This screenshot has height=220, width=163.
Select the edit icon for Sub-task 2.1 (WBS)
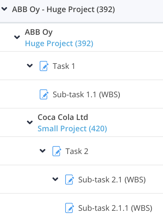[x=70, y=180]
